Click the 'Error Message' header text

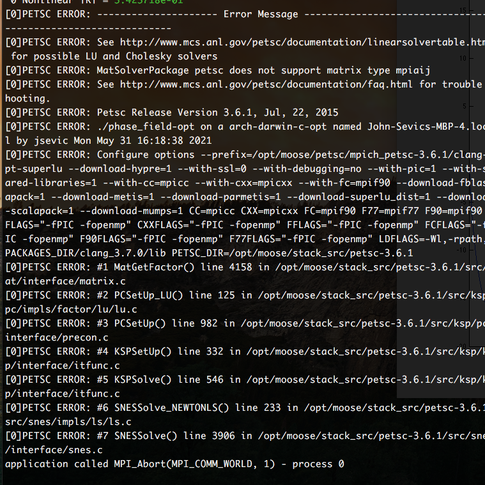tap(261, 14)
